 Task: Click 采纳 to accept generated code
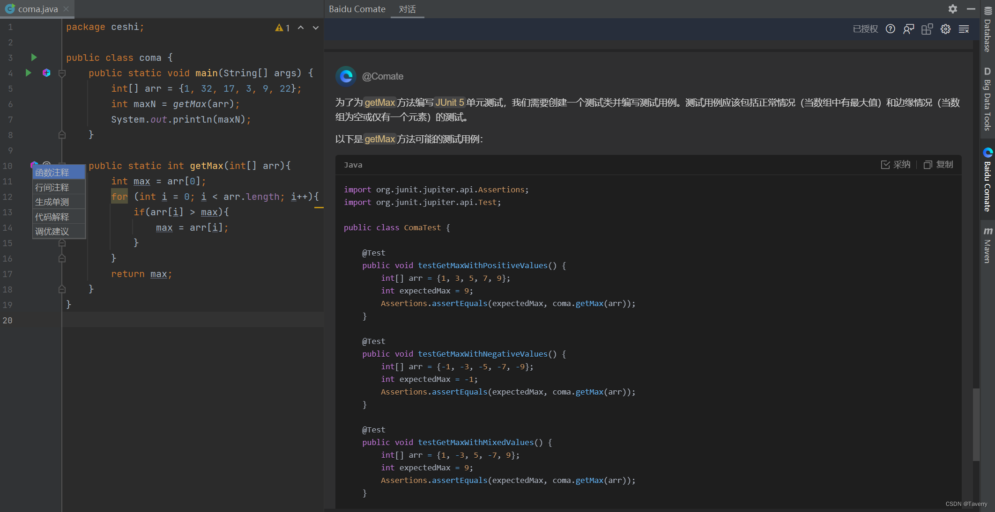point(896,164)
